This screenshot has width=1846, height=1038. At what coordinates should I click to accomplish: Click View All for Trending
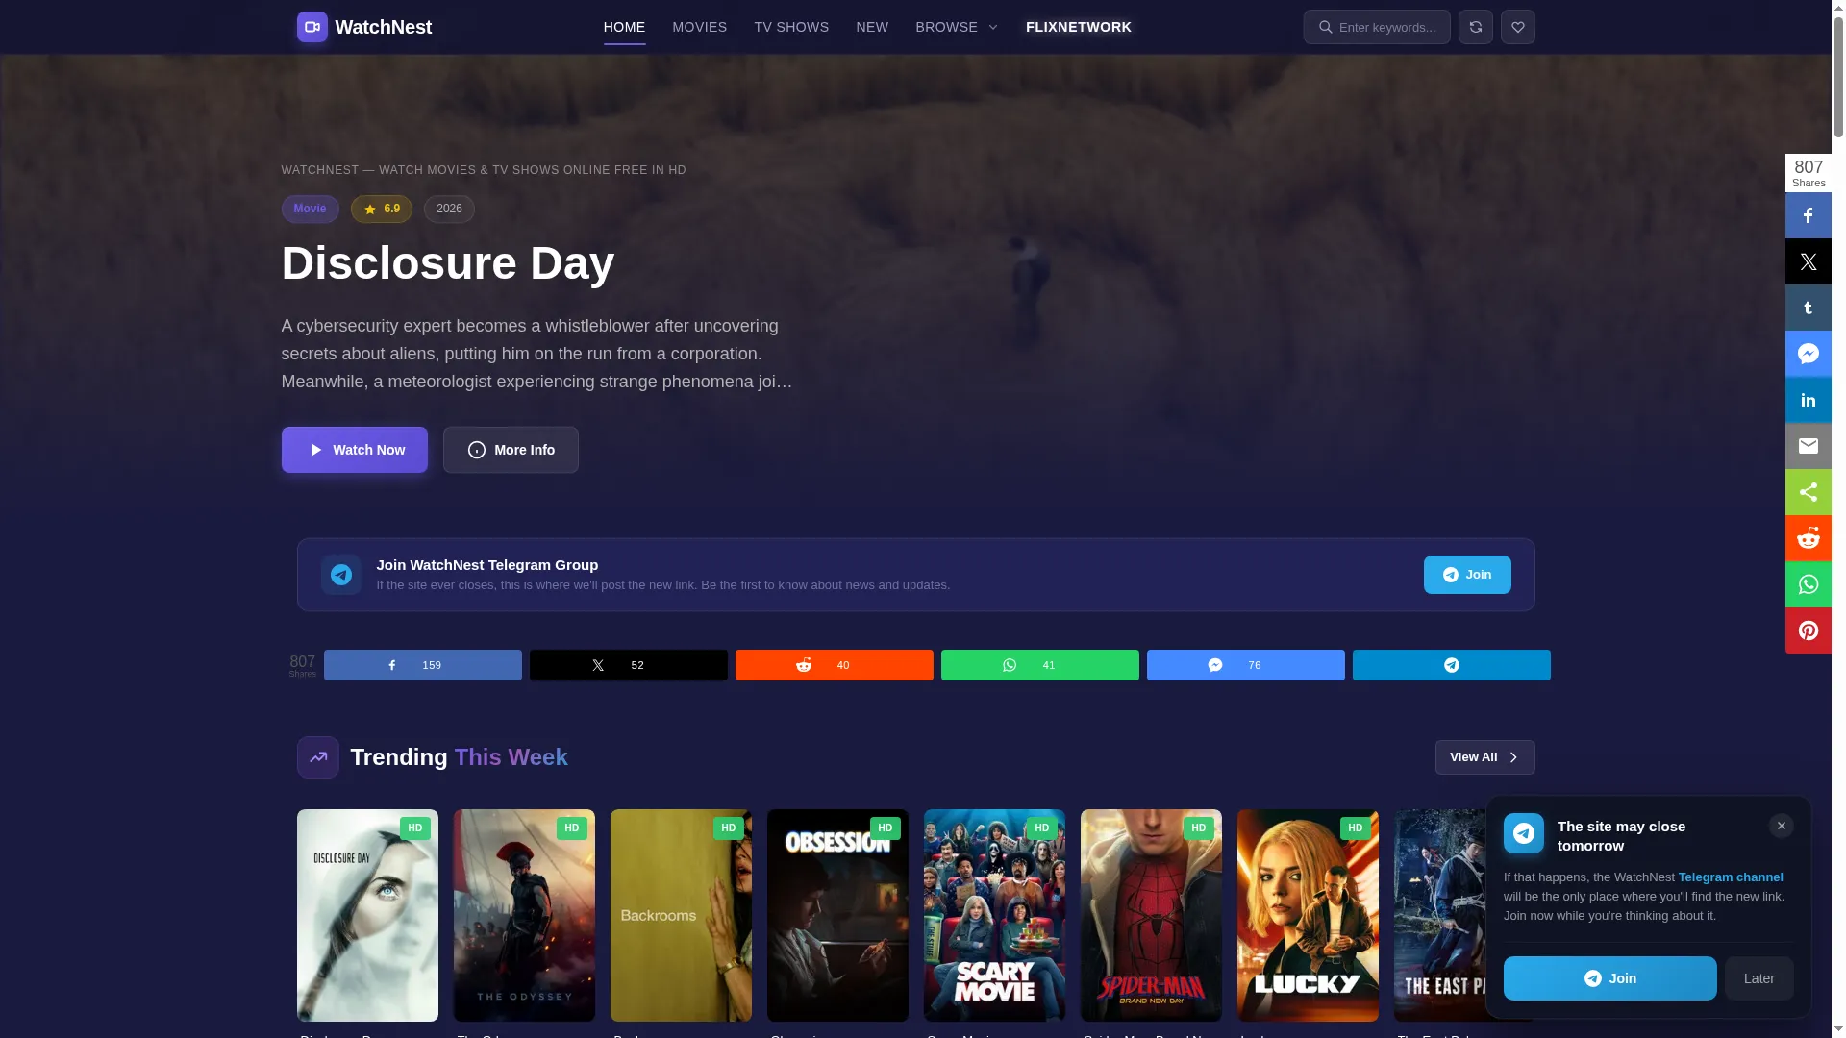[1484, 757]
